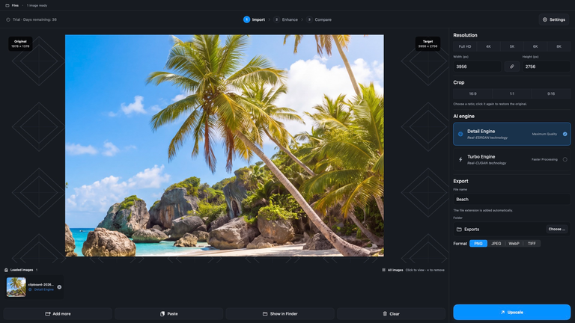Click the Loaded images icon
The height and width of the screenshot is (323, 575).
(6, 270)
